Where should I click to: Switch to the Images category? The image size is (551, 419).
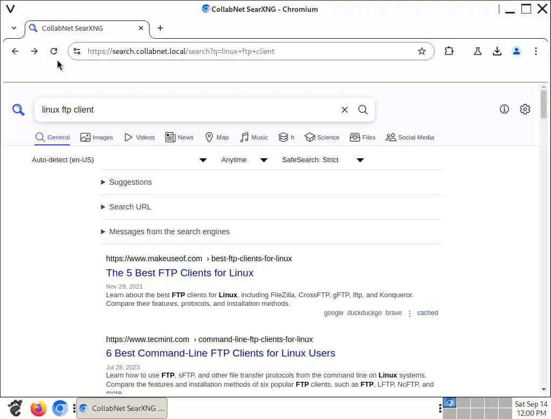click(97, 137)
